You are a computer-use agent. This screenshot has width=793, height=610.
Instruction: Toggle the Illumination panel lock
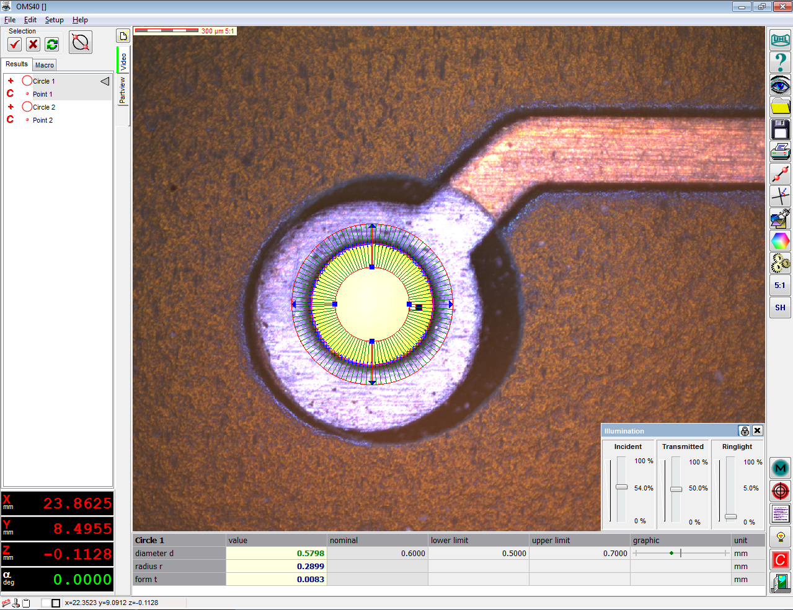745,431
